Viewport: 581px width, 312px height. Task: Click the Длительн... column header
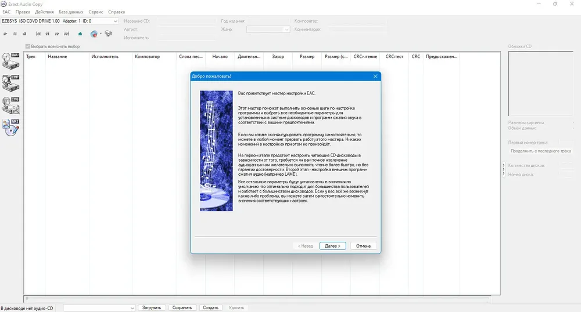click(249, 57)
